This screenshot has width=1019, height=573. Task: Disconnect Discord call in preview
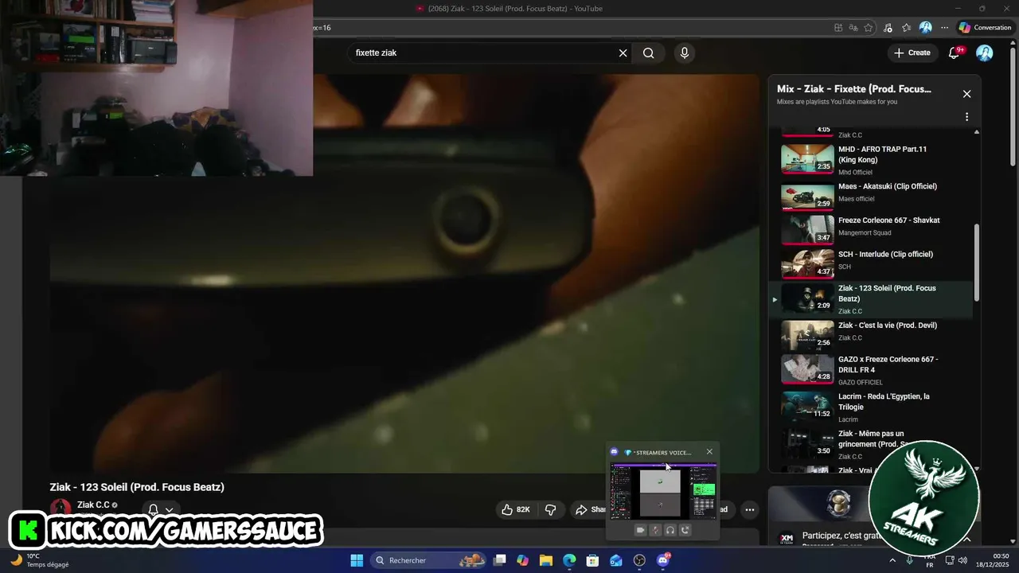685,530
